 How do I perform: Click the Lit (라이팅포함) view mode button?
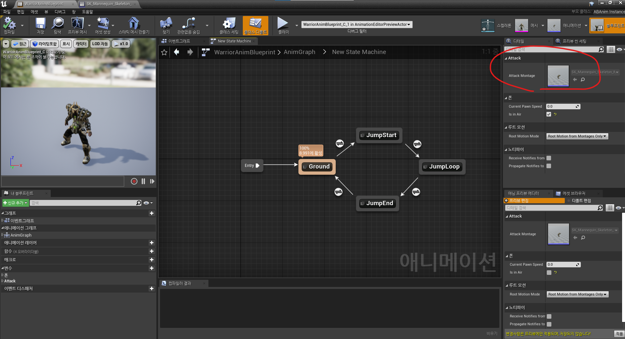coord(45,44)
